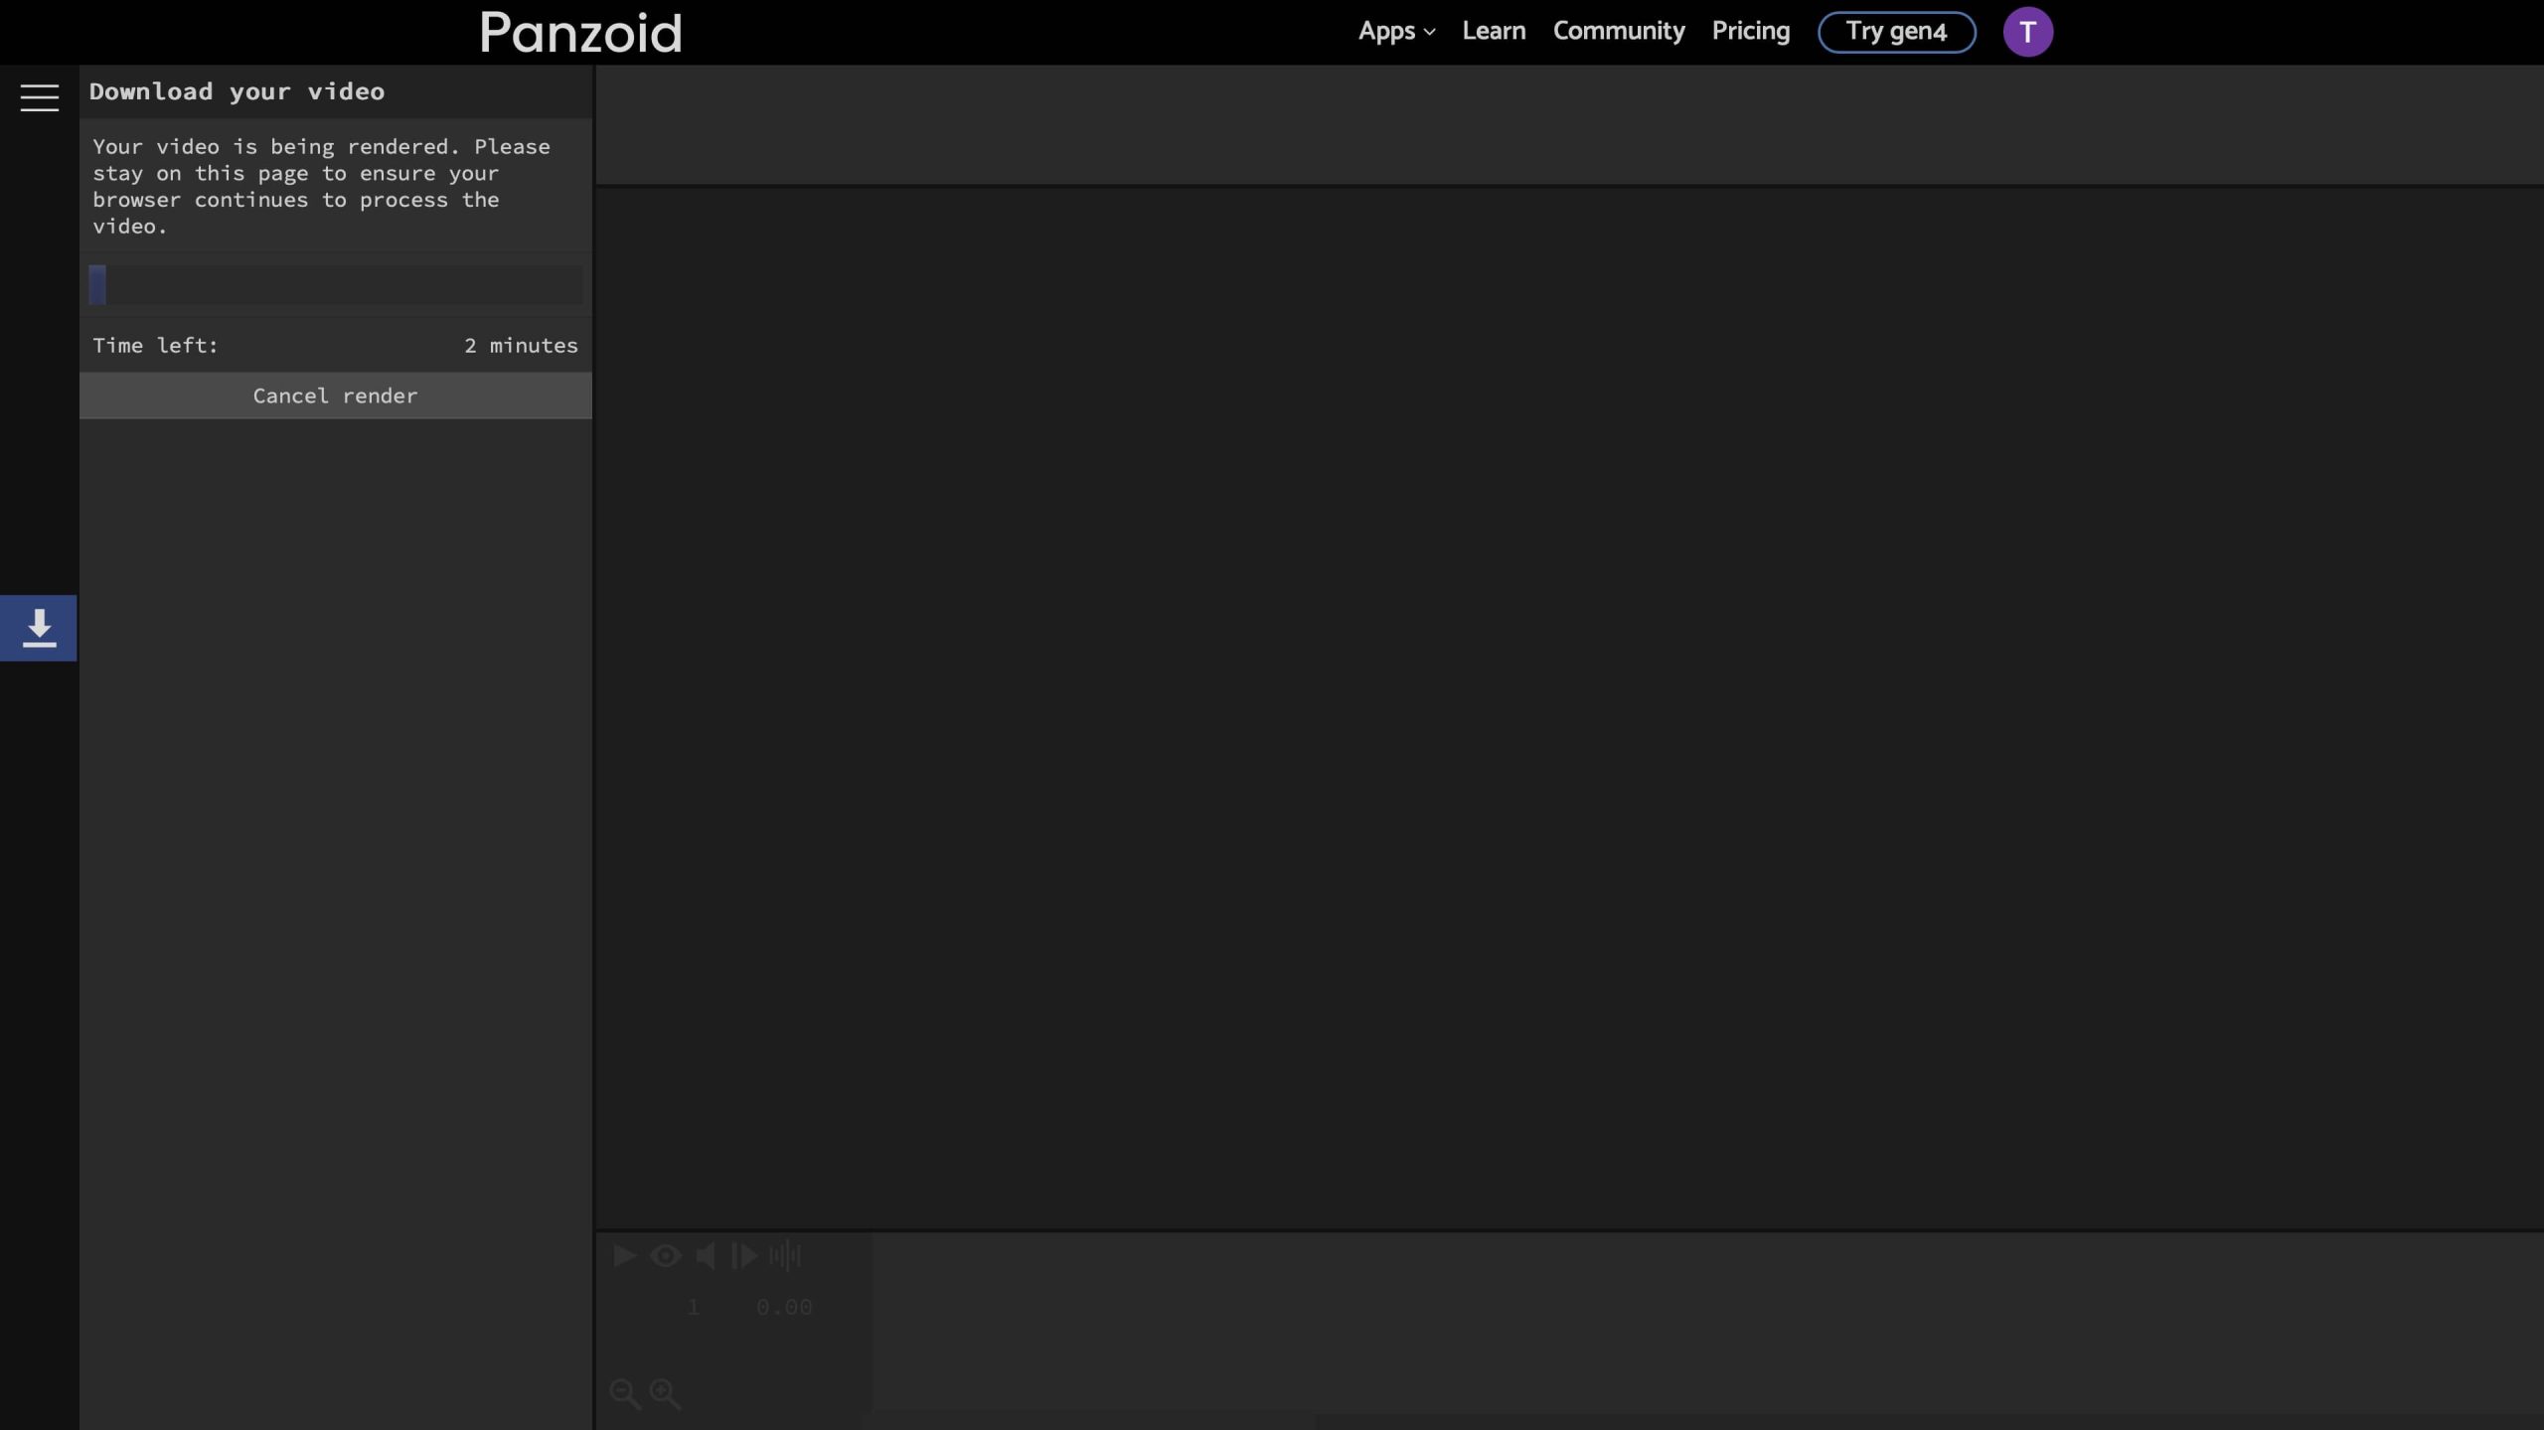Zoom in the timeline
Viewport: 2544px width, 1430px height.
pos(665,1393)
